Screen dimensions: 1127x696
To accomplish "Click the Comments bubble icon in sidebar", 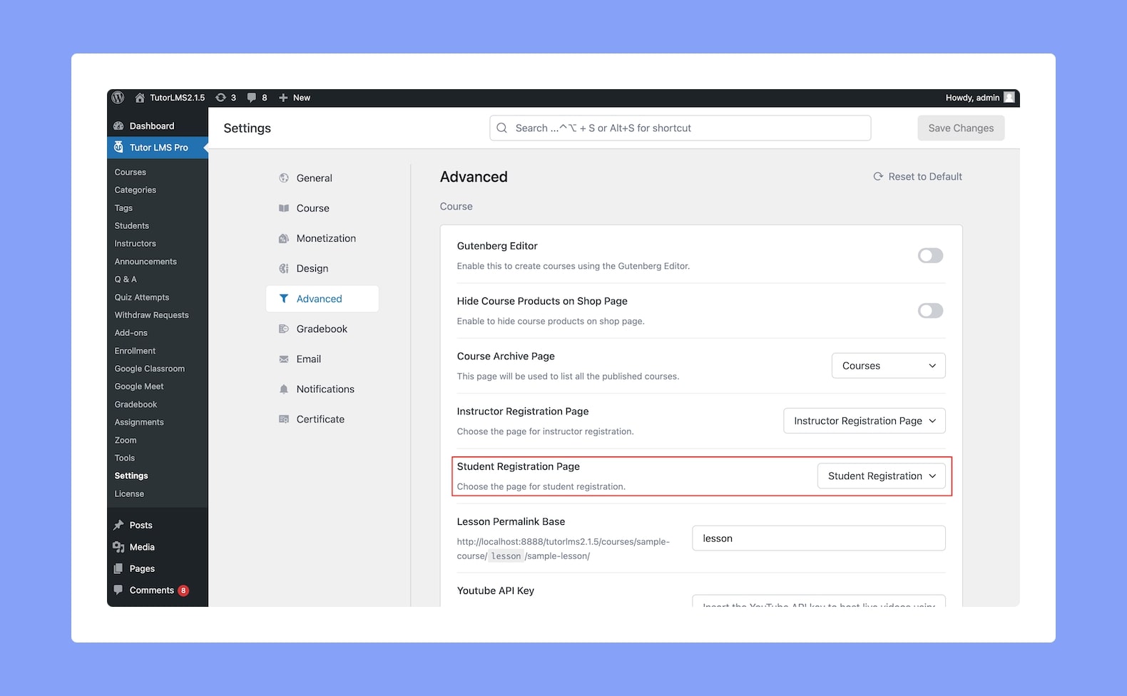I will [118, 590].
